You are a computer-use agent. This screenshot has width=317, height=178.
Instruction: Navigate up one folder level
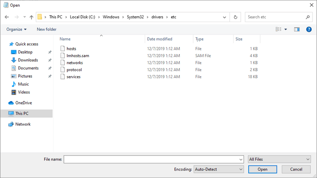pos(31,17)
